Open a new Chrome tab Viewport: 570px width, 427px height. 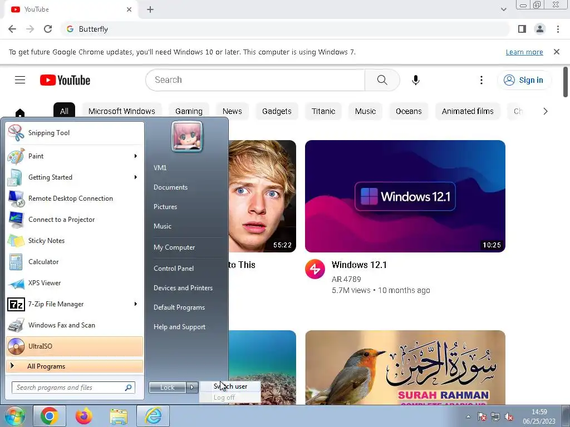pos(150,9)
